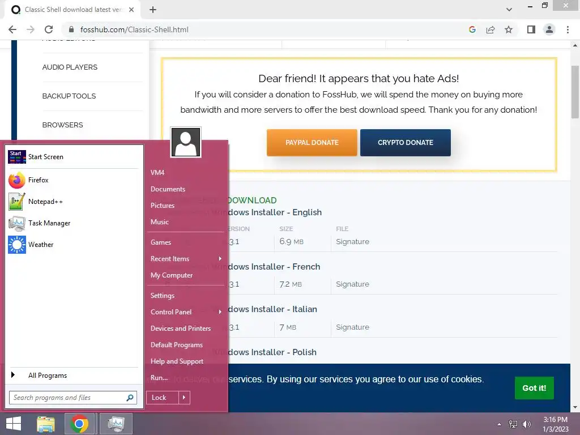Screen dimensions: 580x435
Task: Launch Firefox from the start menu
Action: click(x=73, y=180)
